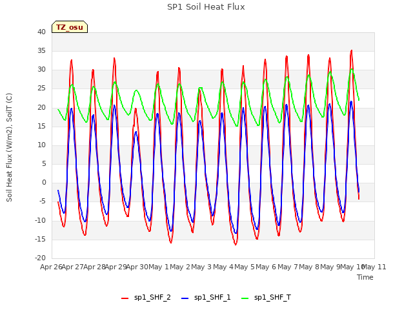Click the TZ_osu annotation label
413x310 pixels.
(x=70, y=27)
